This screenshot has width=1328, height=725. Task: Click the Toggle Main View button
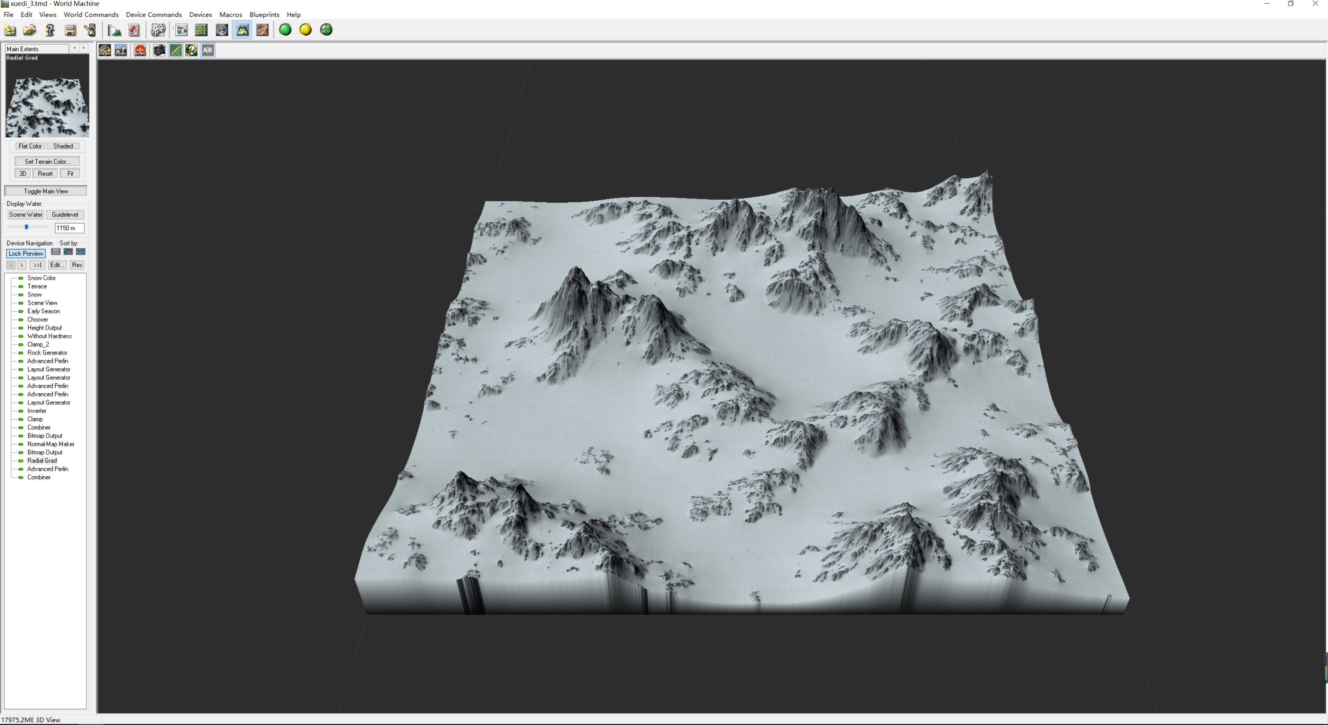click(x=46, y=191)
